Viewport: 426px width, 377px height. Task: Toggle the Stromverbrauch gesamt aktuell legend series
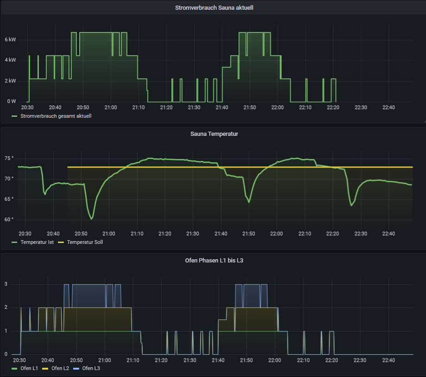pyautogui.click(x=56, y=116)
